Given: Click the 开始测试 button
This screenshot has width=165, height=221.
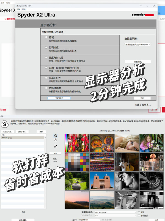Looking at the screenshot, I should click(59, 98).
